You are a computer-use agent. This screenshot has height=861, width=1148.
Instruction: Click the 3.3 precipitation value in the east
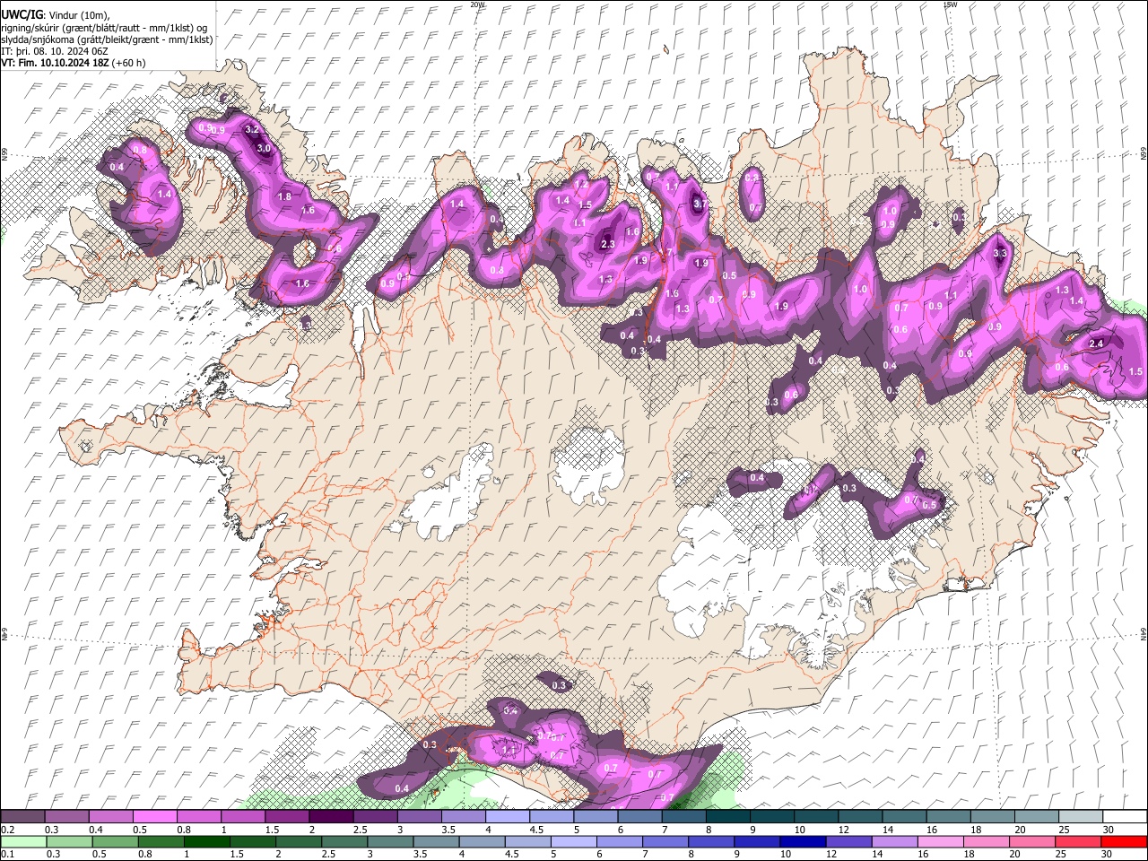(1002, 254)
